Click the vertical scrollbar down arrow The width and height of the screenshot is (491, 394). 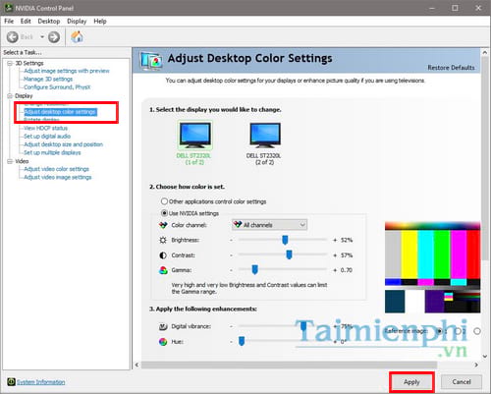(x=485, y=356)
